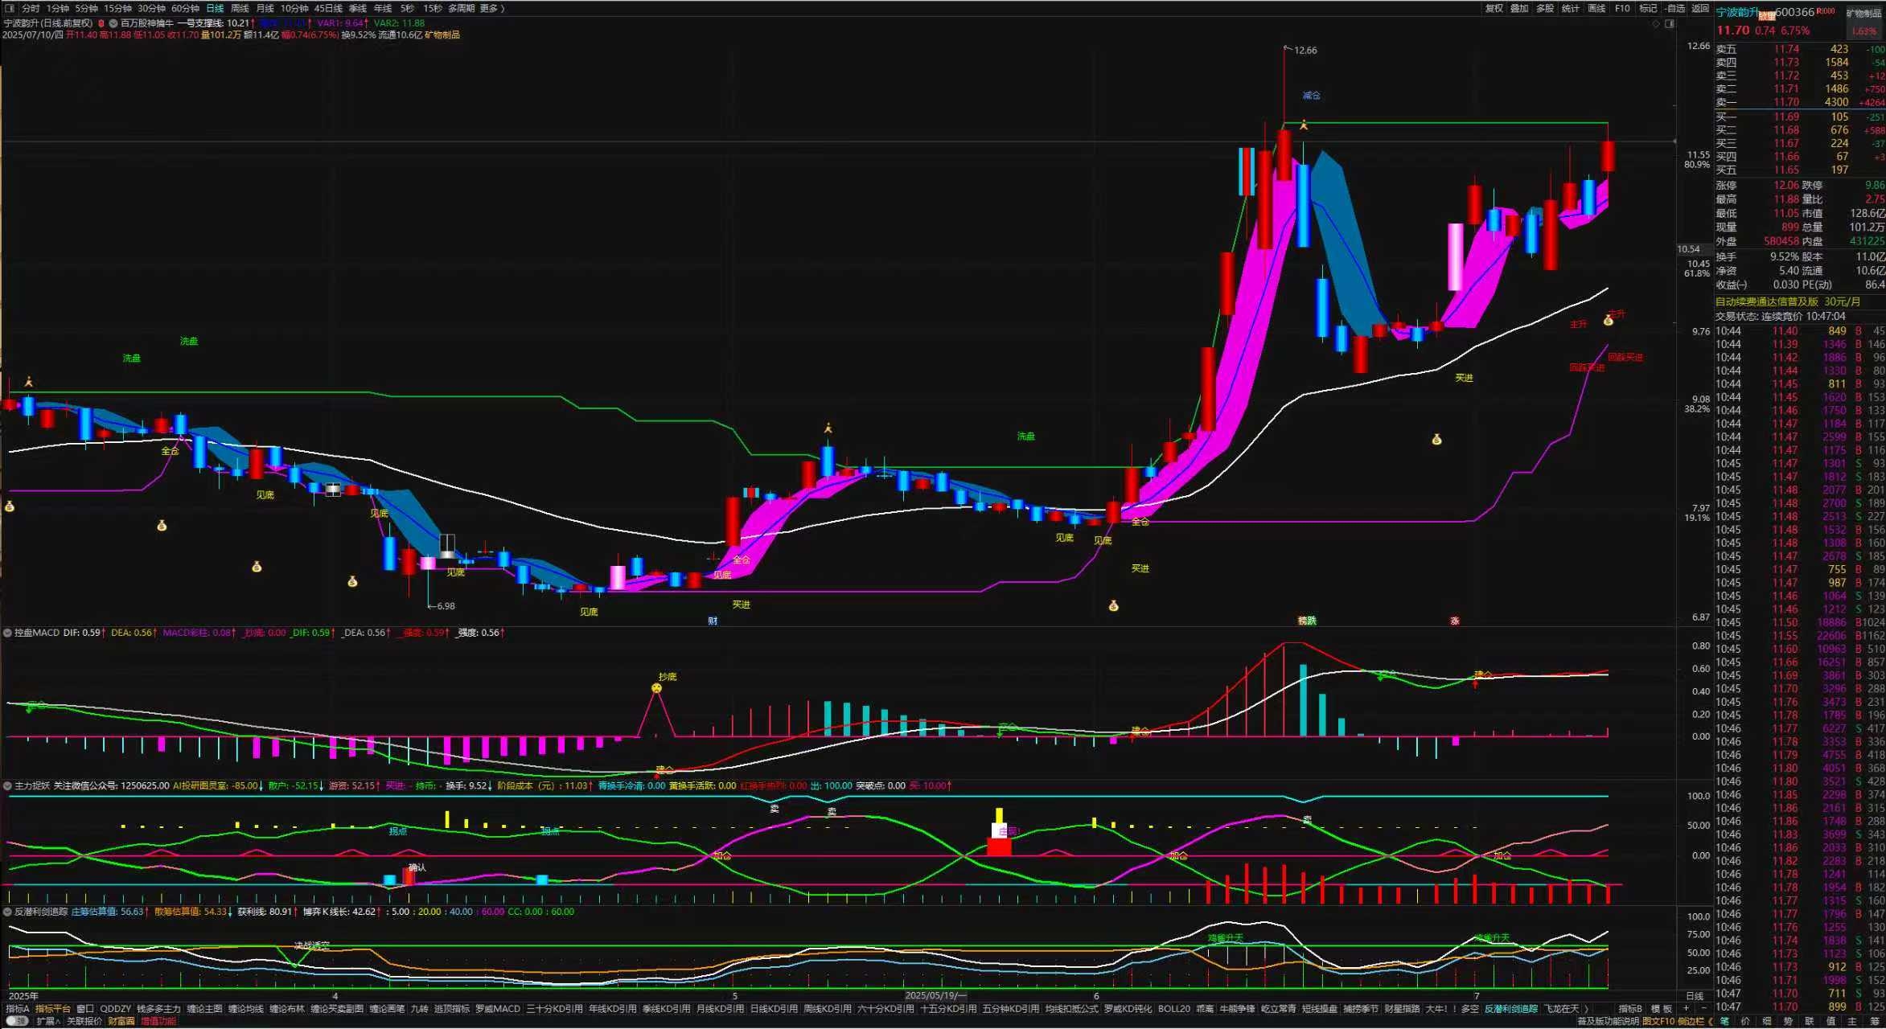Click the money bag icon near 主升 label
This screenshot has width=1886, height=1029.
[x=1608, y=321]
